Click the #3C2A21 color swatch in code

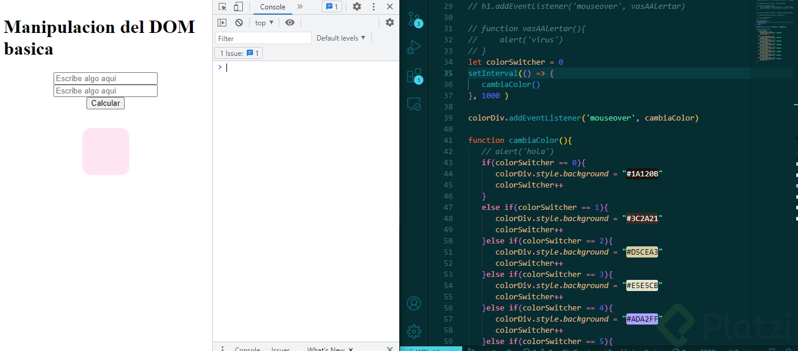tap(643, 219)
